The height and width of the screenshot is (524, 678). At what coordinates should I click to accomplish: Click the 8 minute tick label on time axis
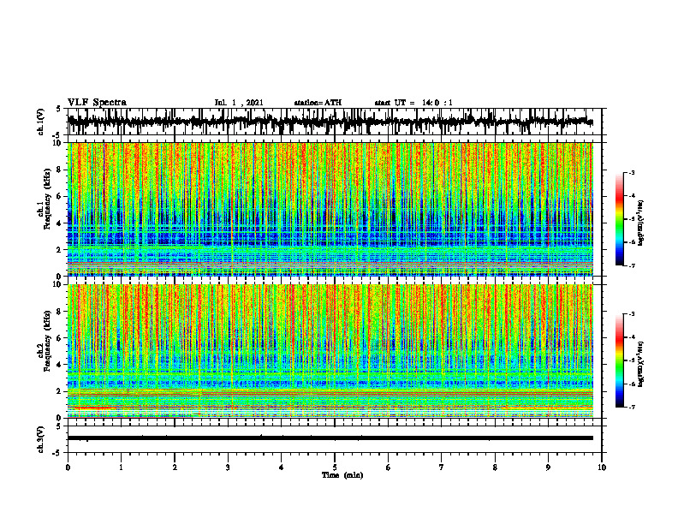click(x=495, y=467)
